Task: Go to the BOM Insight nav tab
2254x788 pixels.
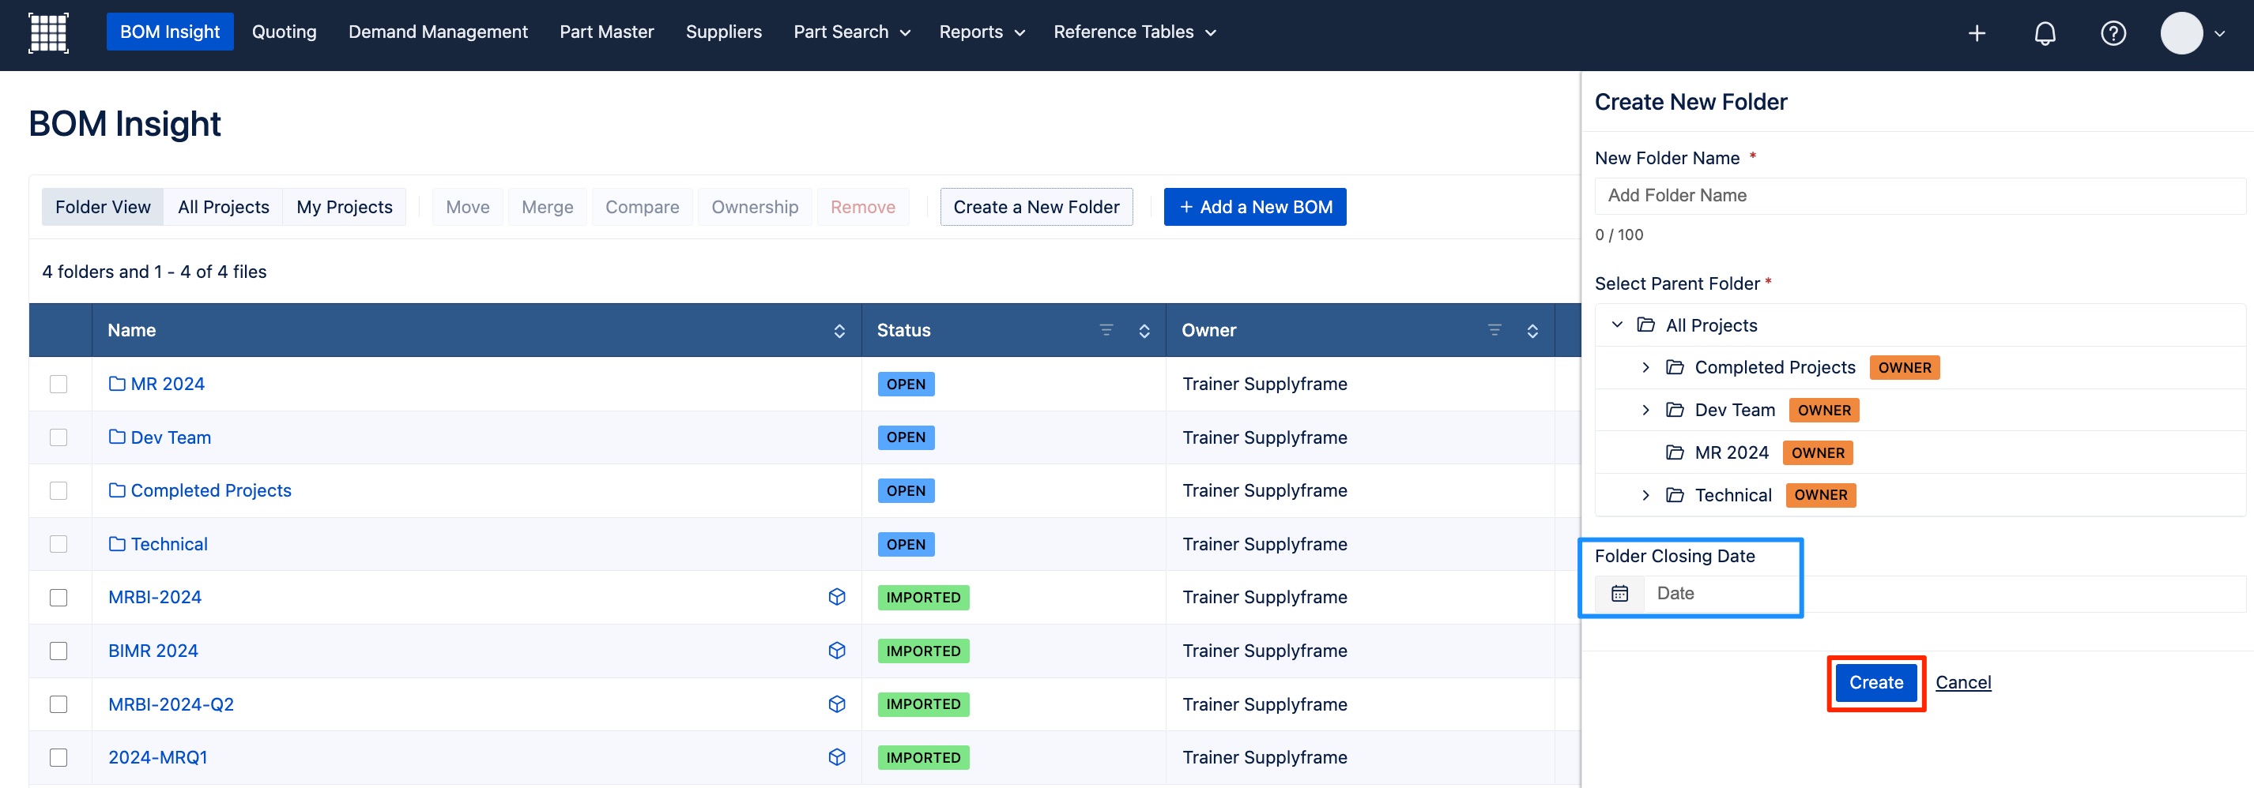Action: point(170,32)
